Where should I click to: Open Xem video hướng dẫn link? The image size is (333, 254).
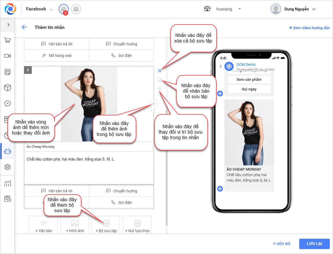(309, 28)
